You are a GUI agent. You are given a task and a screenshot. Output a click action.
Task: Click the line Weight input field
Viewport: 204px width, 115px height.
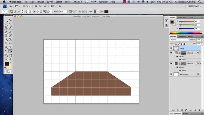63,11
